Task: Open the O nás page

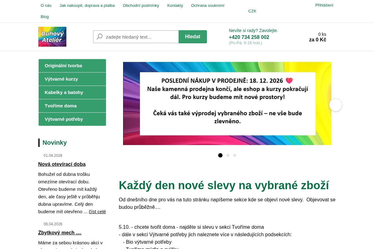Action: [46, 5]
